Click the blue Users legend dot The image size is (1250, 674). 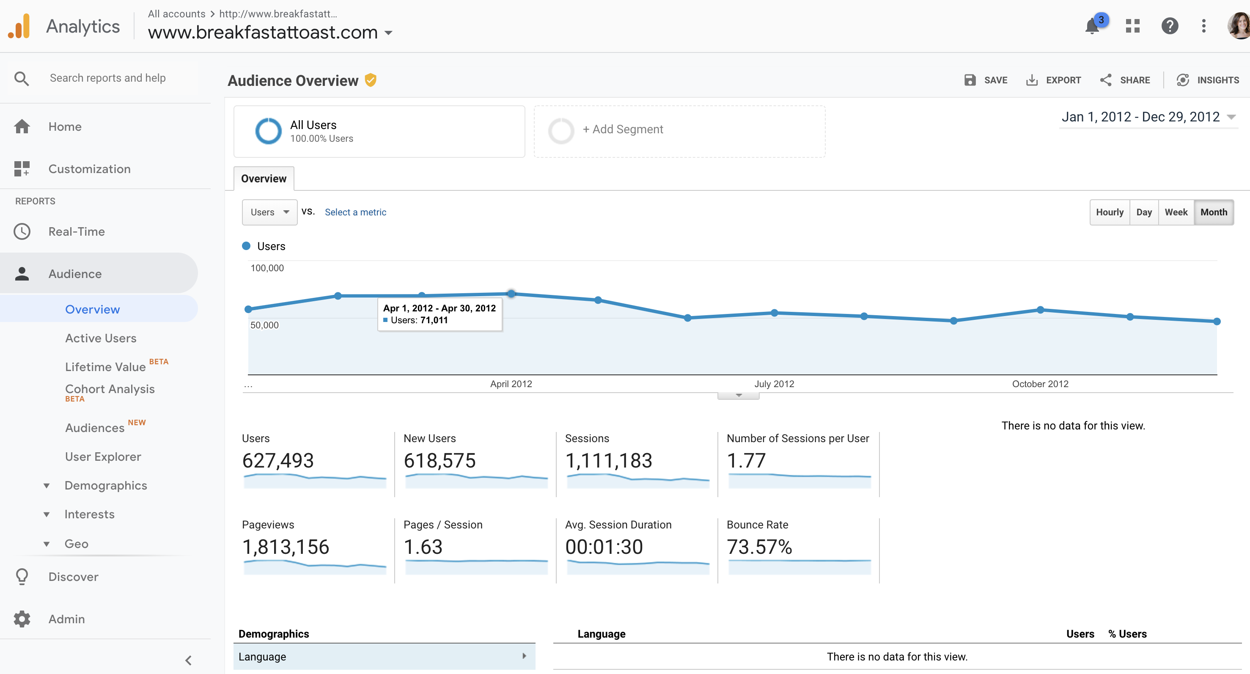click(x=246, y=246)
